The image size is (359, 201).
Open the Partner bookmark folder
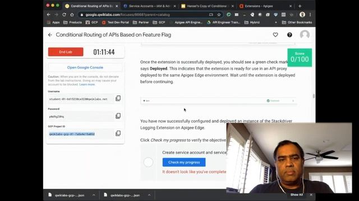(x=141, y=22)
